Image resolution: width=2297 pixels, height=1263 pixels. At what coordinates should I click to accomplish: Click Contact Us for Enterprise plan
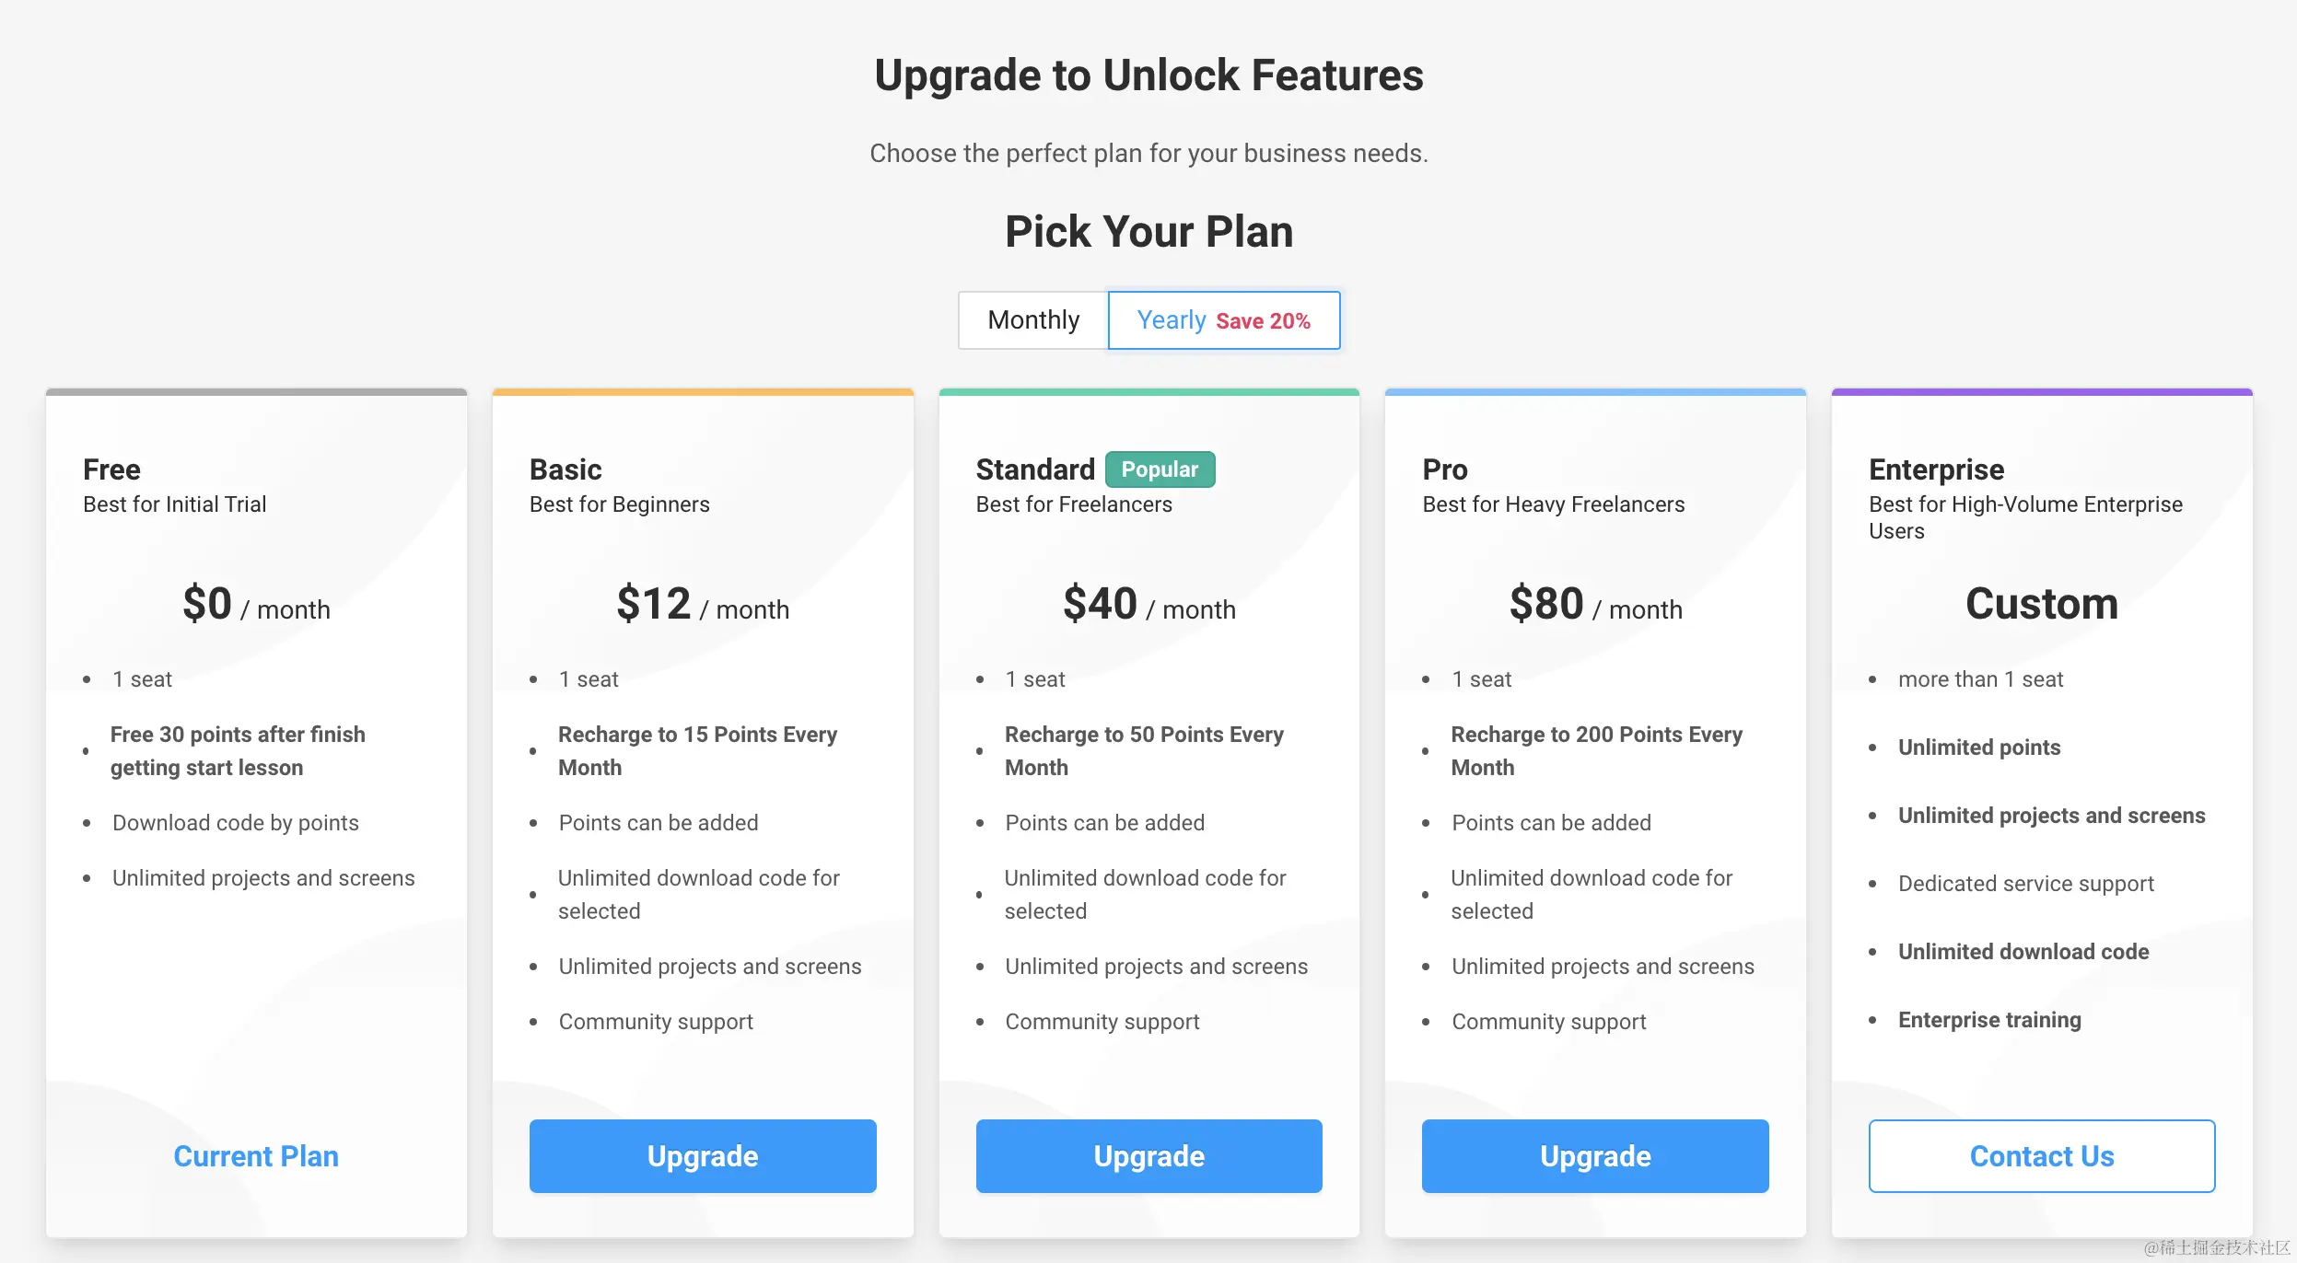click(2041, 1156)
